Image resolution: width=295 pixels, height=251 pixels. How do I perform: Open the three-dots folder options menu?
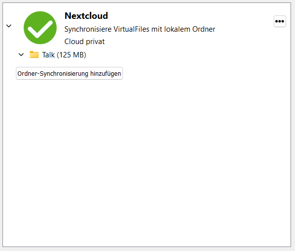[280, 21]
